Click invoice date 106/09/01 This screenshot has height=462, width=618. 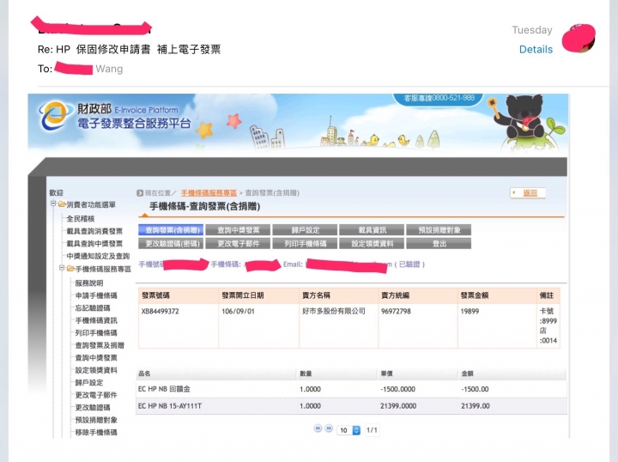tap(238, 311)
